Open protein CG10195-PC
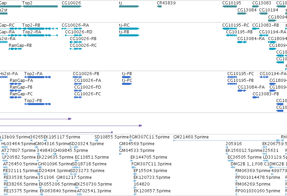The image size is (287, 196). [x=240, y=74]
